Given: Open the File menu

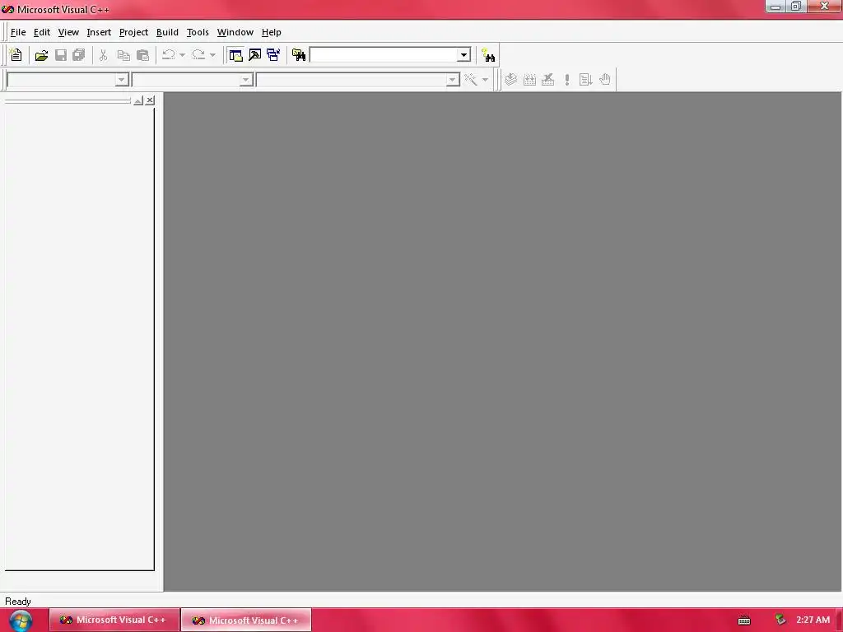Looking at the screenshot, I should tap(18, 32).
